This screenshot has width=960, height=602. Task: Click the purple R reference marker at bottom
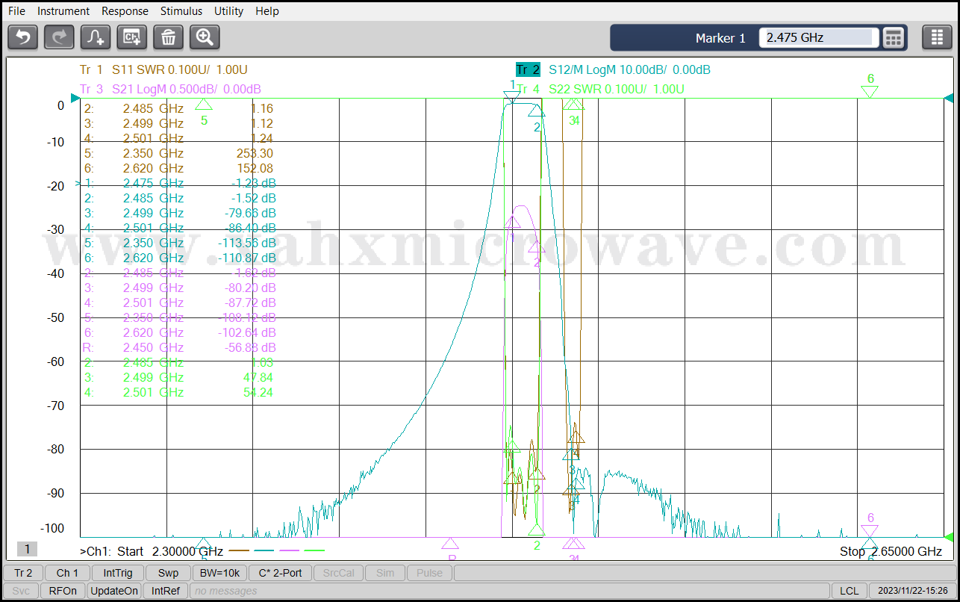450,544
